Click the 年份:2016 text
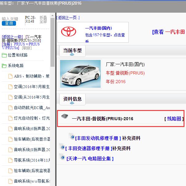This screenshot has width=186, height=186. point(116,82)
